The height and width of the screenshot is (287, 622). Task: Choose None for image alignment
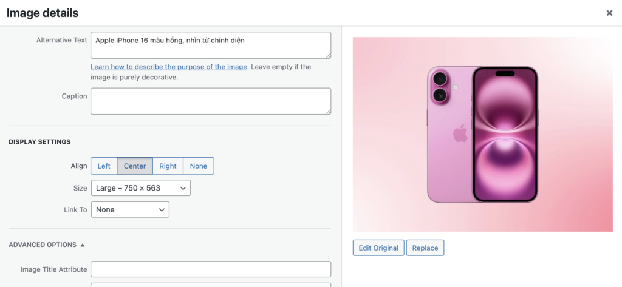199,166
